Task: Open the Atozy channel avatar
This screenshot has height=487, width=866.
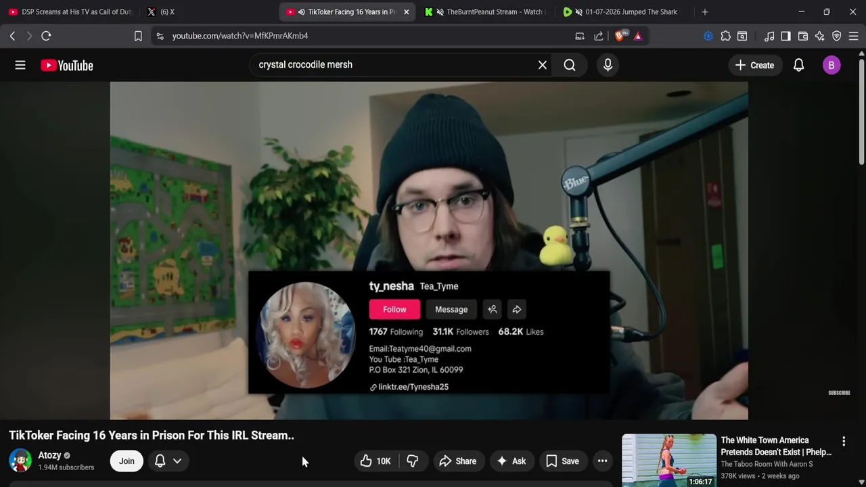Action: 20,460
